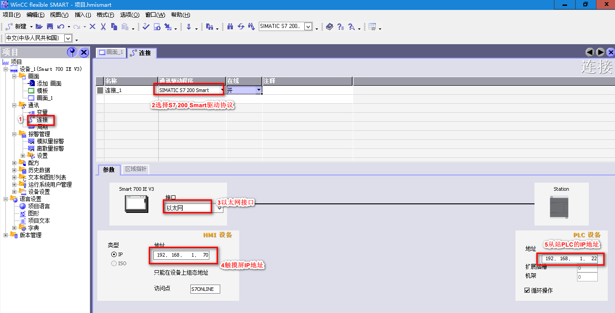Click the 机架 rack number field
The height and width of the screenshot is (313, 615).
click(587, 277)
